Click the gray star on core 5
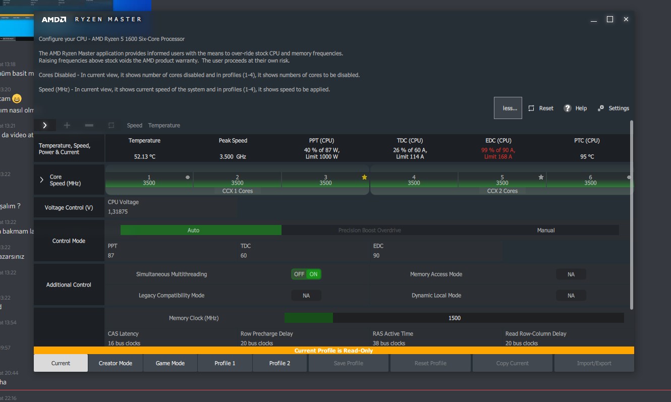 [x=541, y=177]
